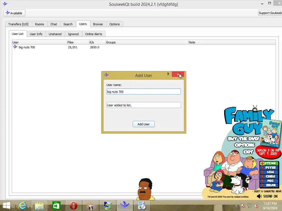Select the Search tab
The image size is (282, 211).
point(68,24)
